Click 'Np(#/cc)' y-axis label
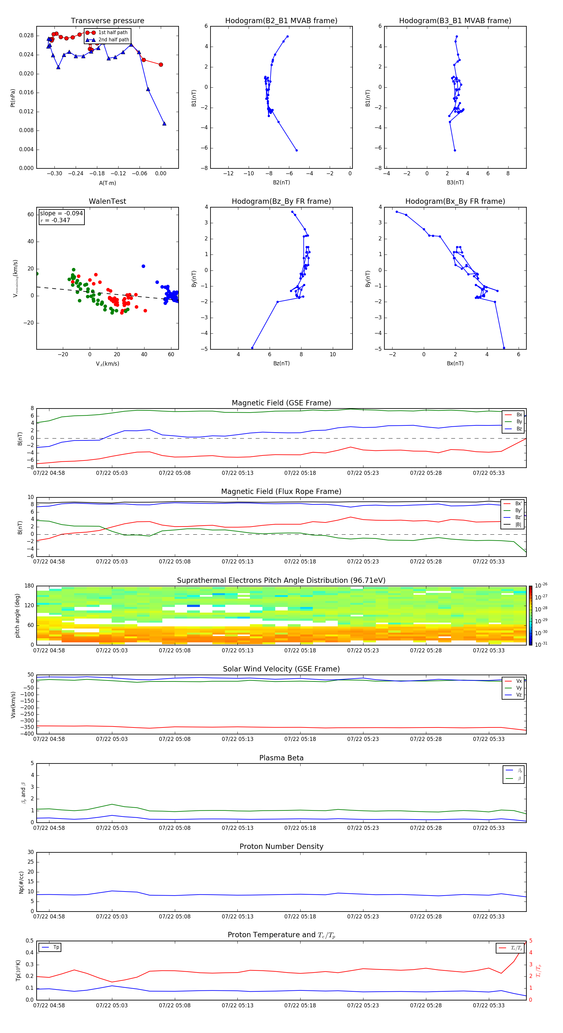The image size is (563, 1033). coord(21,882)
